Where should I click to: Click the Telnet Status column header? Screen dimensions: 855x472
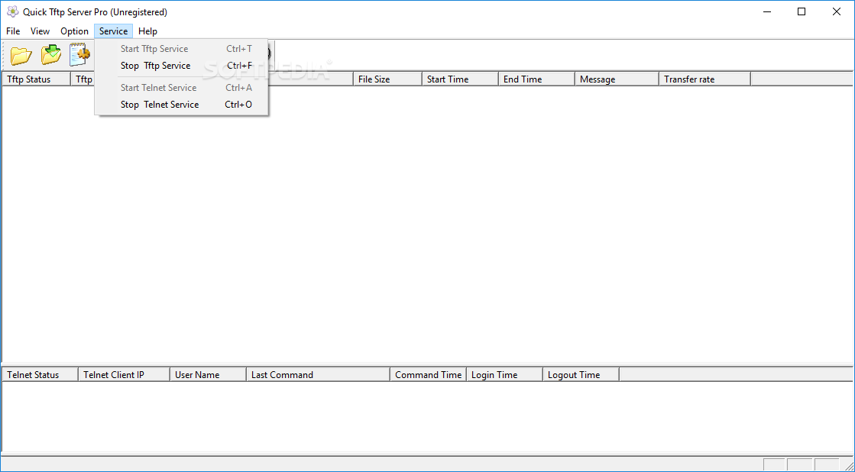40,374
